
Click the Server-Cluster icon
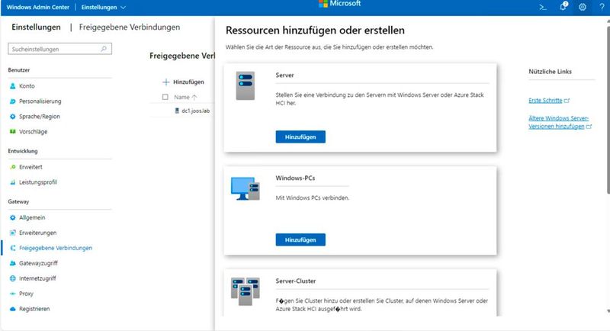(245, 291)
